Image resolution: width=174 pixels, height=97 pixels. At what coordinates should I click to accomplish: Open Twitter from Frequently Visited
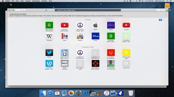click(x=49, y=53)
